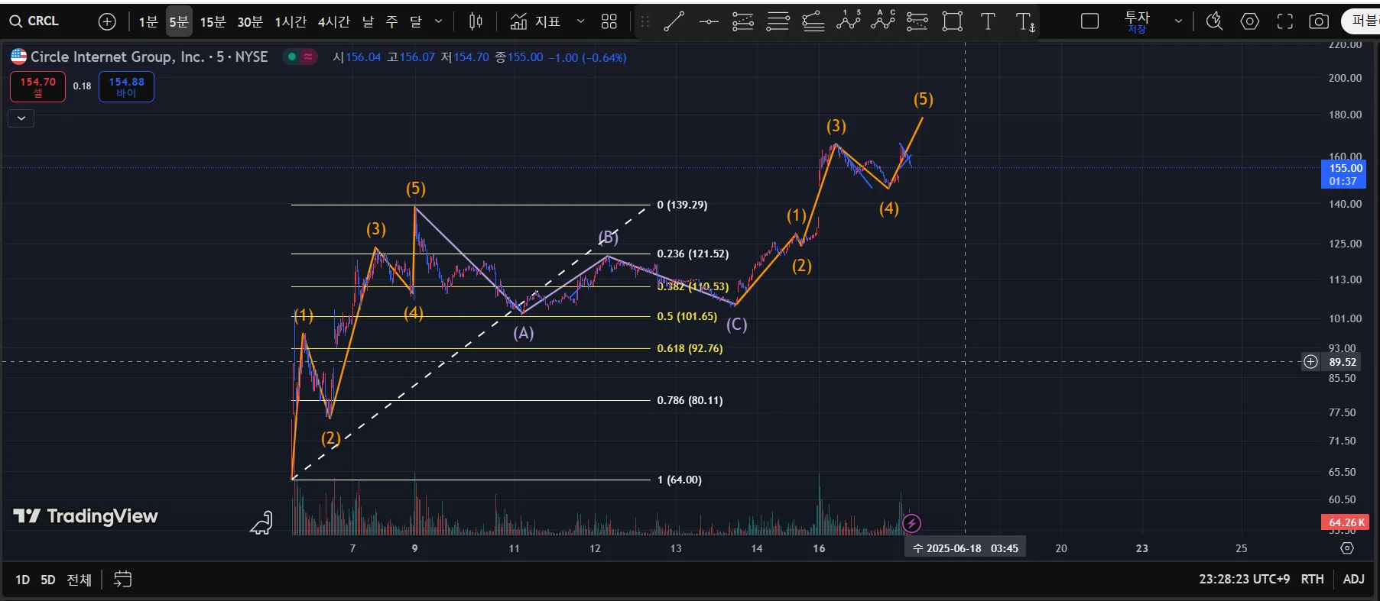
Task: Enter fullscreen mode
Action: pos(1284,21)
